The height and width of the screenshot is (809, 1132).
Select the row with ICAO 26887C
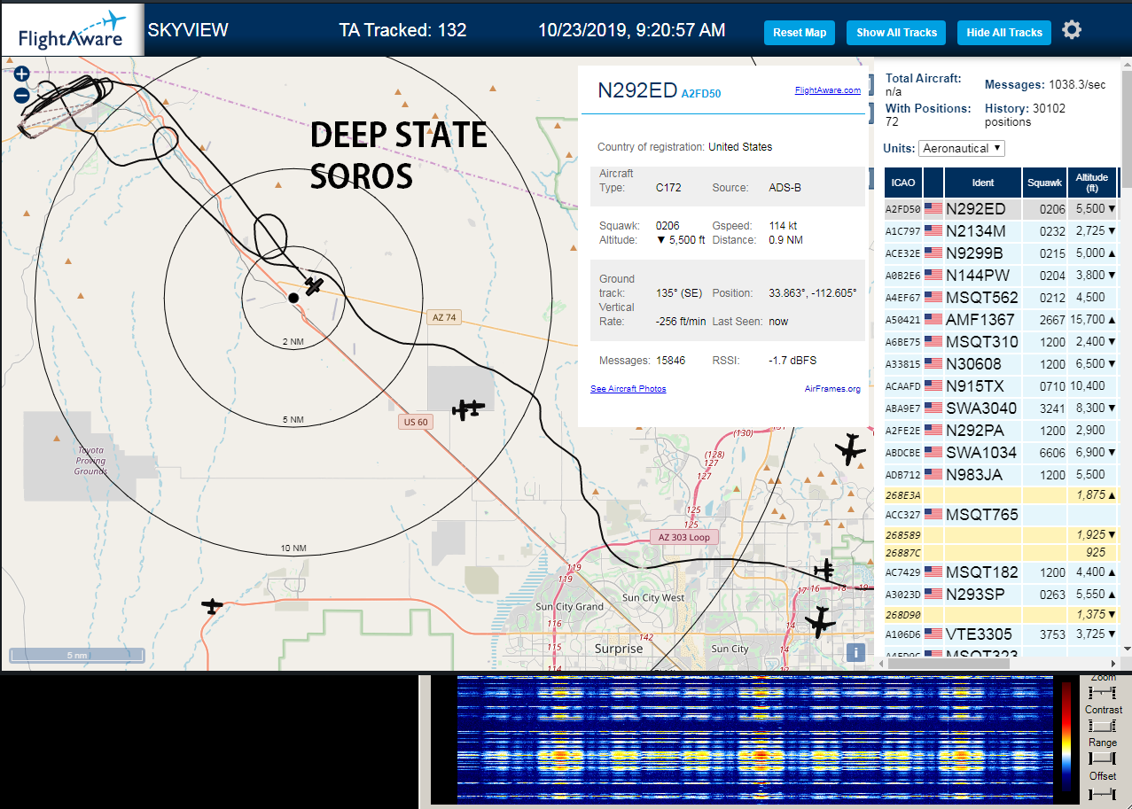(x=1001, y=553)
